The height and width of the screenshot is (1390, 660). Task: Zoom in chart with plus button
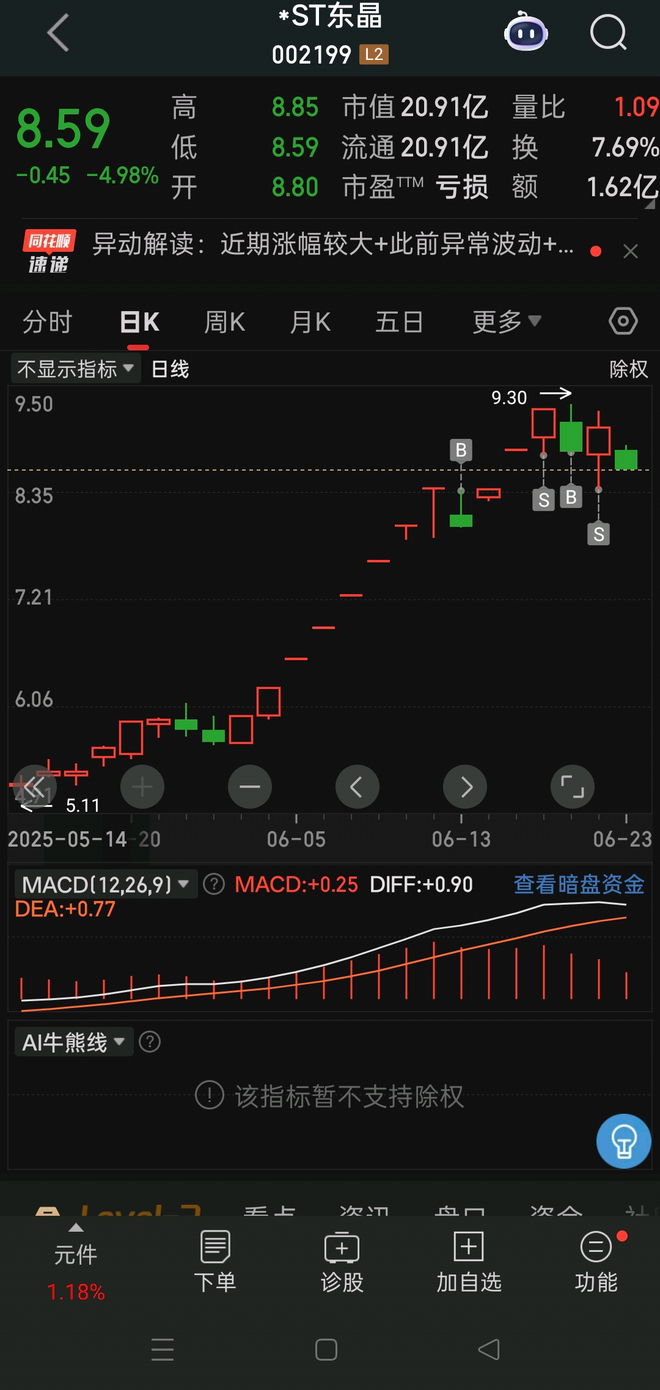tap(142, 787)
